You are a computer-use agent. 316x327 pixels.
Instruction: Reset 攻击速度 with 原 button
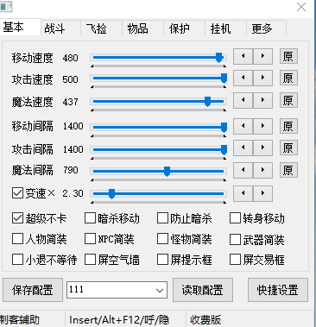[288, 78]
